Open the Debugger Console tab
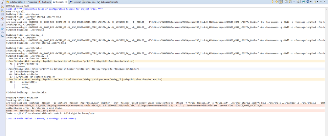Screen dimensions: 328x136 coord(107,2)
